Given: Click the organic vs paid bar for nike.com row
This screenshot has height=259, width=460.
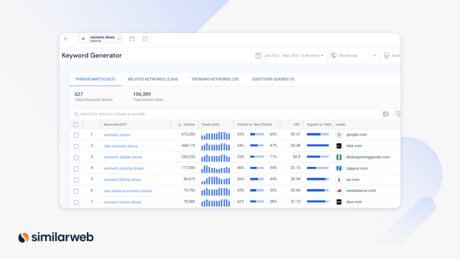Looking at the screenshot, I should pos(318,145).
